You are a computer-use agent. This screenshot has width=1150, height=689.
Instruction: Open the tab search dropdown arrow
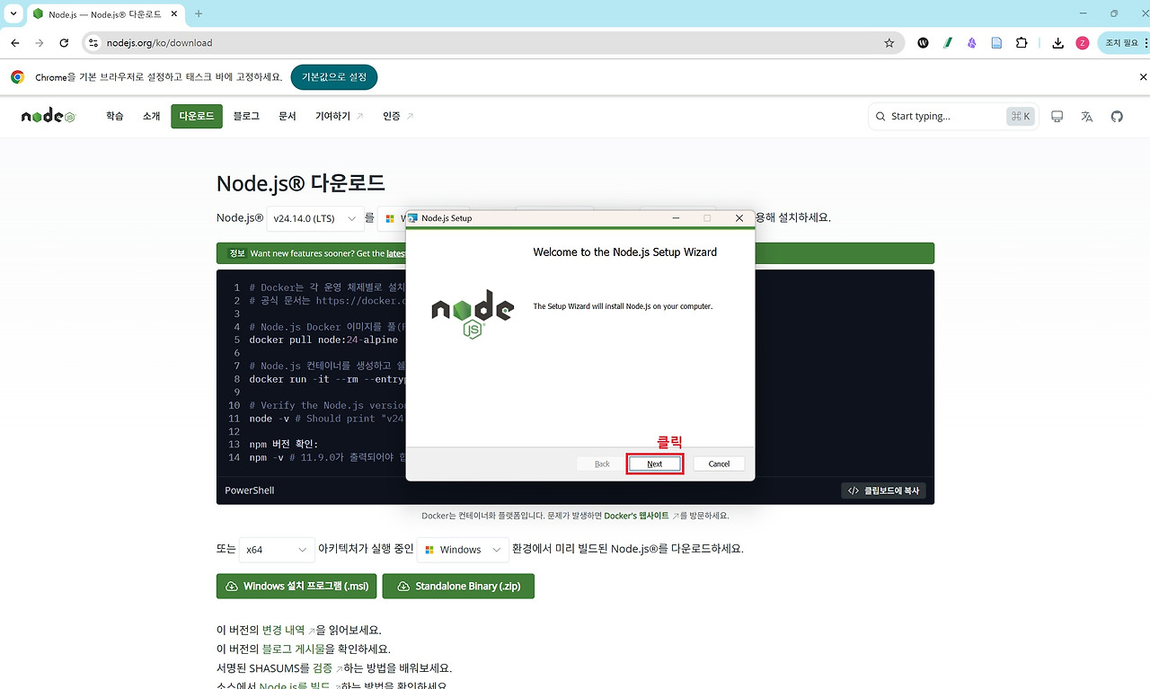[x=13, y=13]
